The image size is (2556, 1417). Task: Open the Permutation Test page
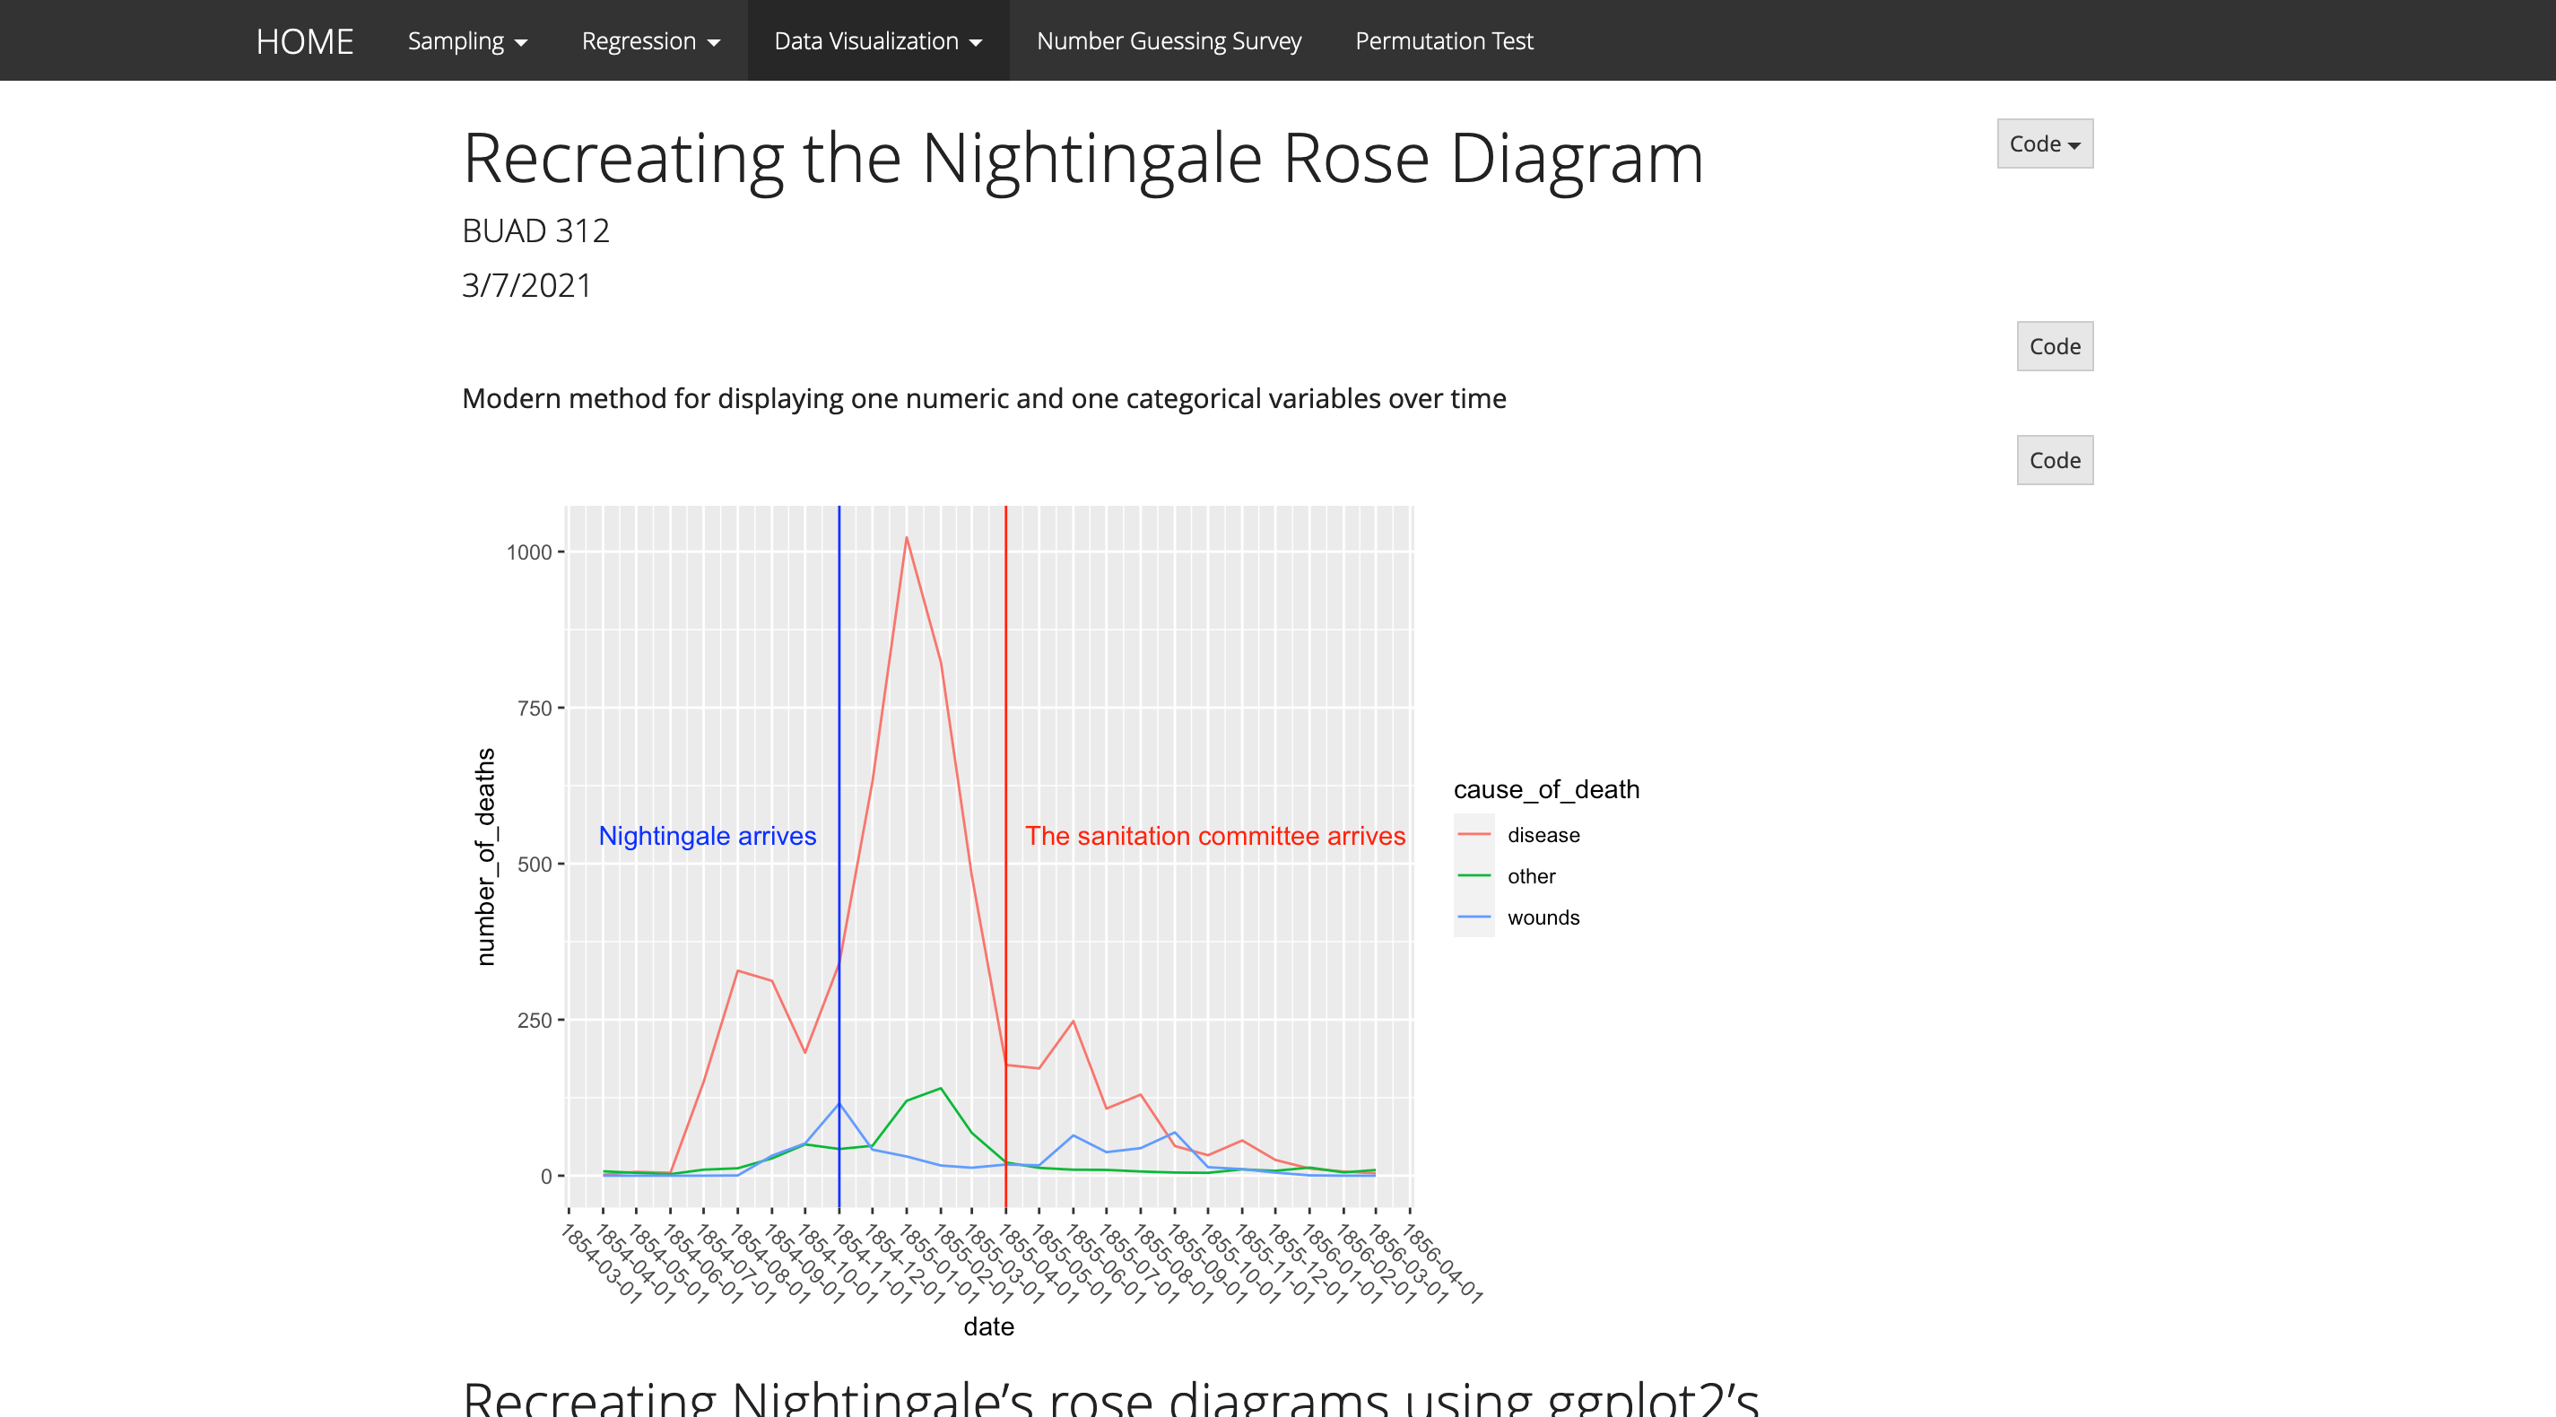[1444, 41]
